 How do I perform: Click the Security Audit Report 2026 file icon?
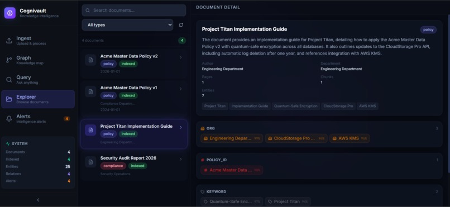pos(90,162)
